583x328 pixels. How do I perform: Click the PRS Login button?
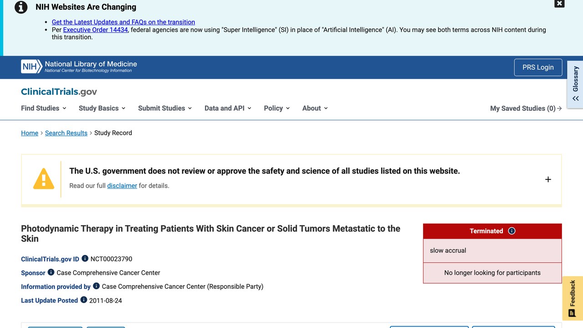tap(538, 67)
